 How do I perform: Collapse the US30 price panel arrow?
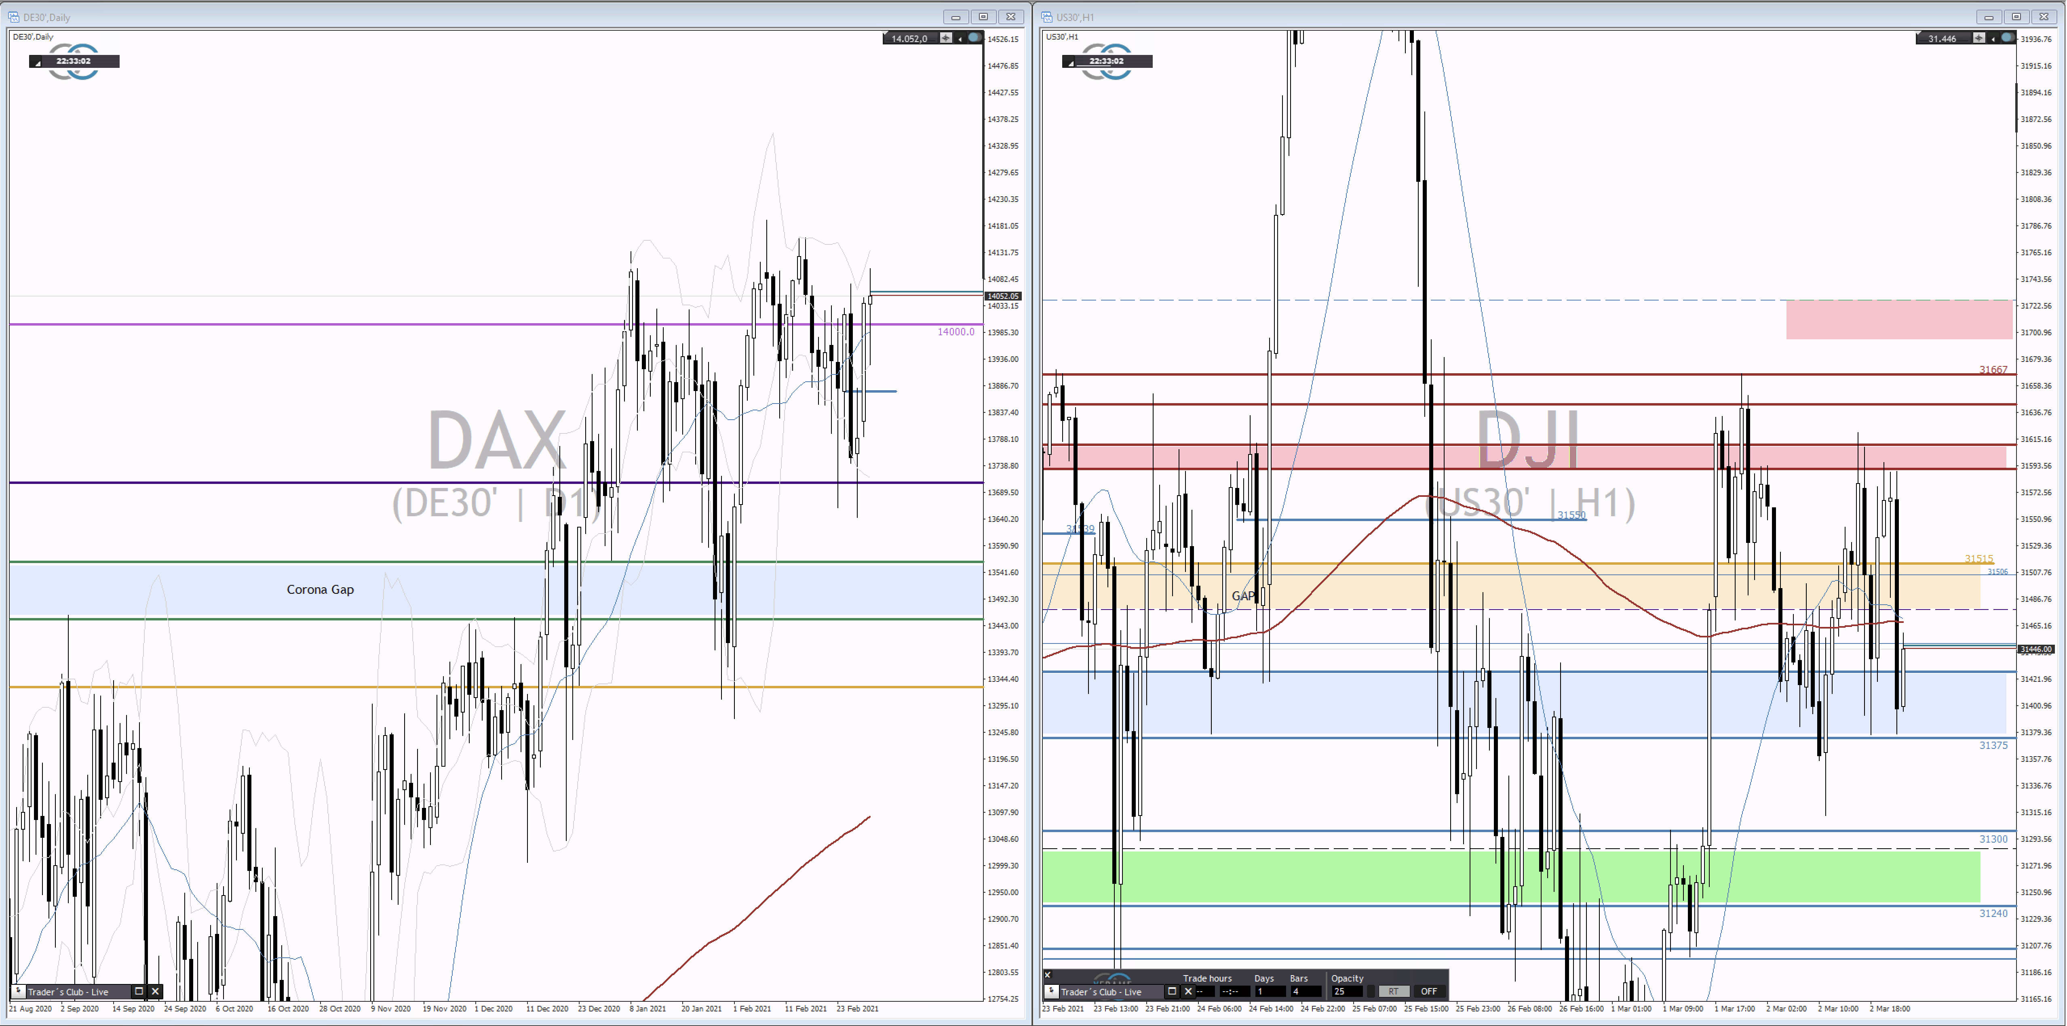(1993, 38)
